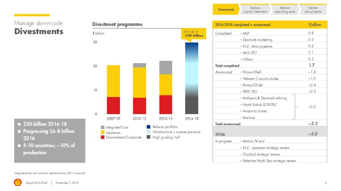
Task: Click the '2016-2018 completed + announced' table header
Action: pos(243,25)
